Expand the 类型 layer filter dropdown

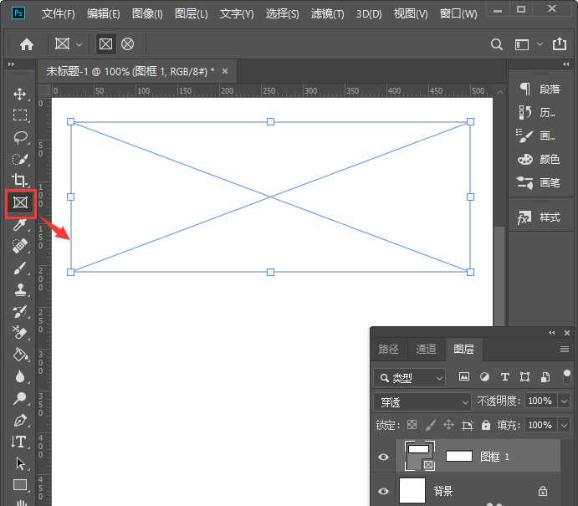point(410,378)
